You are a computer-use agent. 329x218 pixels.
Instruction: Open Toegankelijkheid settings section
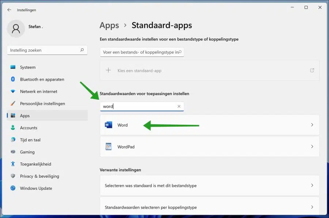[48, 164]
